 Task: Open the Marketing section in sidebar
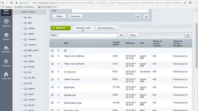[6, 23]
